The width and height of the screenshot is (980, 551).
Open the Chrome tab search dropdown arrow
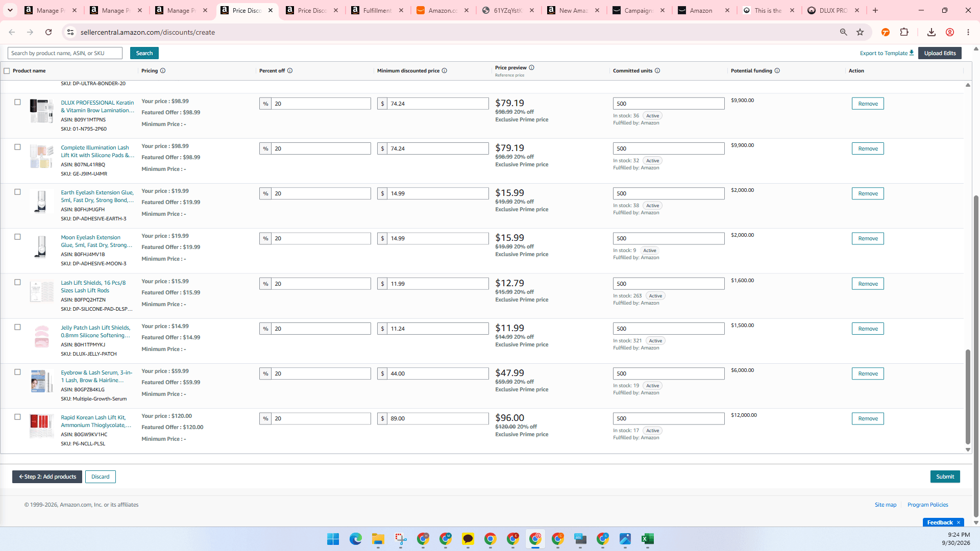click(x=10, y=10)
